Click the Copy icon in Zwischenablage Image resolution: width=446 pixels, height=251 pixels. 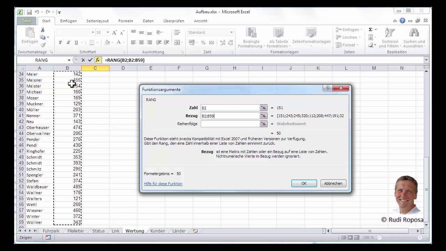(43, 37)
